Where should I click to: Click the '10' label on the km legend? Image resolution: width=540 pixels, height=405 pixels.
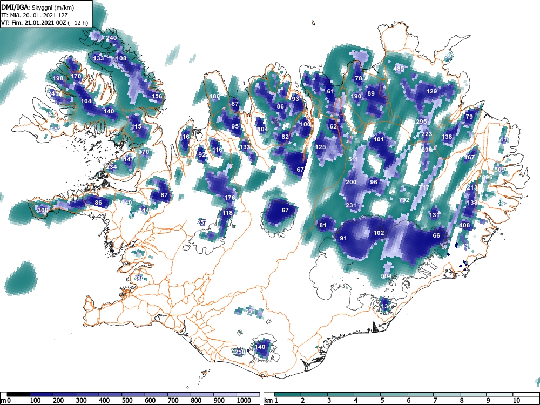(516, 401)
